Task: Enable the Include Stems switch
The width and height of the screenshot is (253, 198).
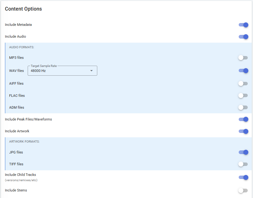Action: point(243,191)
